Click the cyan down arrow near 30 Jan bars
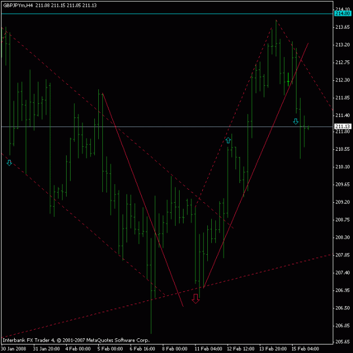Screen dimensions: 353x353 (9, 163)
